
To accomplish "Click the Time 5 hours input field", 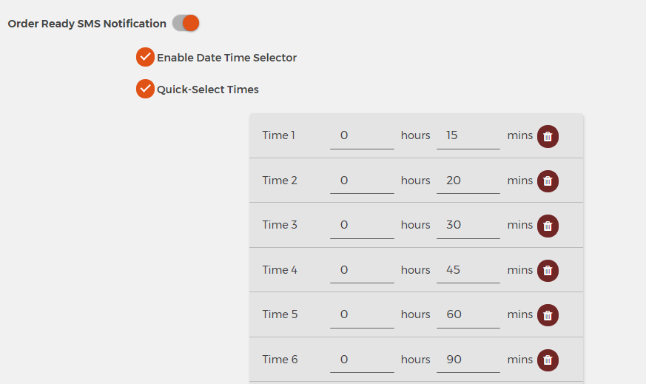I will point(362,314).
